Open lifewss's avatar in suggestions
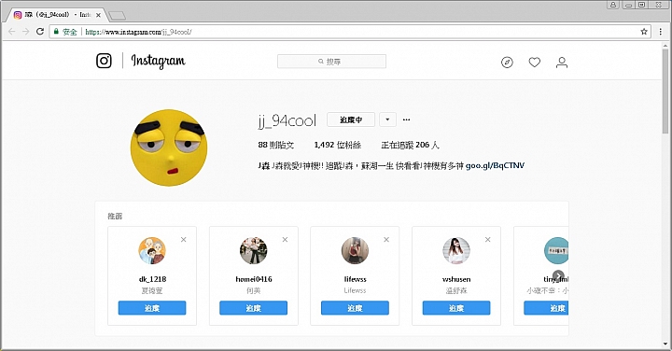 [355, 251]
